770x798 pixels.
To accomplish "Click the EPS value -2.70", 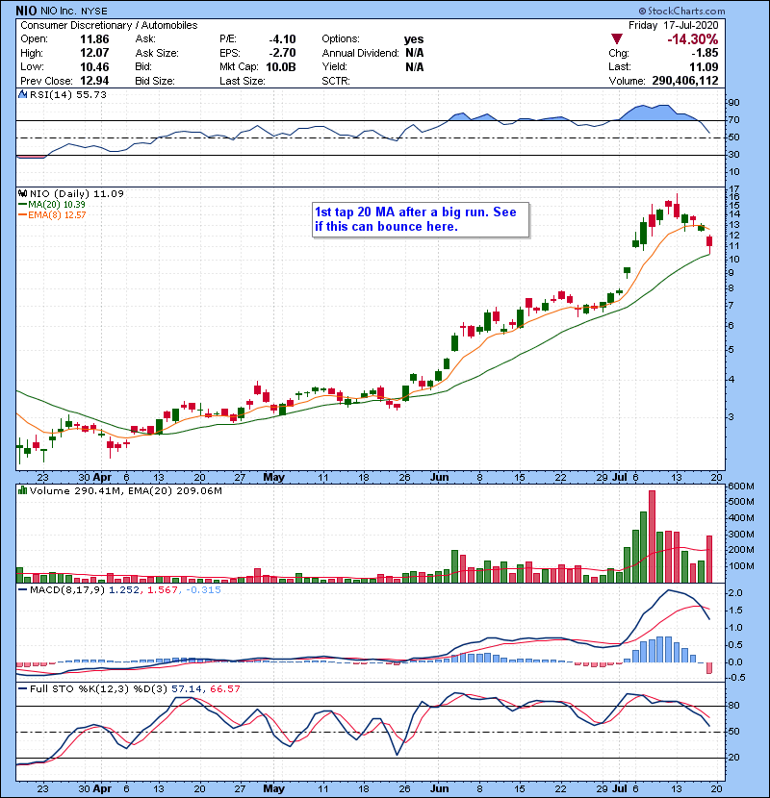I will [x=282, y=53].
